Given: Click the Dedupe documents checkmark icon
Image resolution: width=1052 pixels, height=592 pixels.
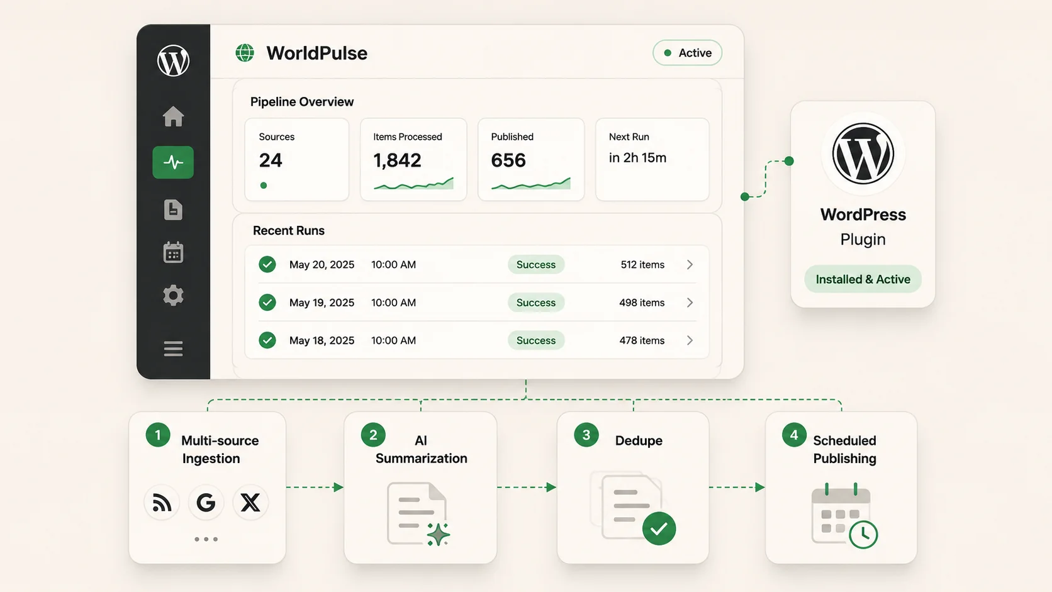Looking at the screenshot, I should click(633, 508).
